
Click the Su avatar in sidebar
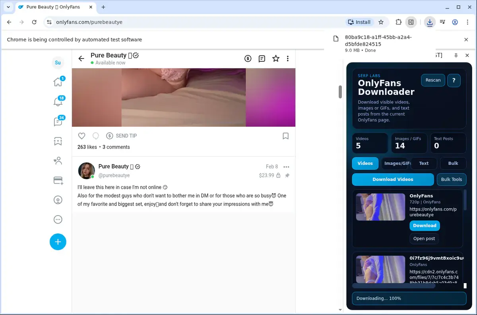tap(58, 63)
